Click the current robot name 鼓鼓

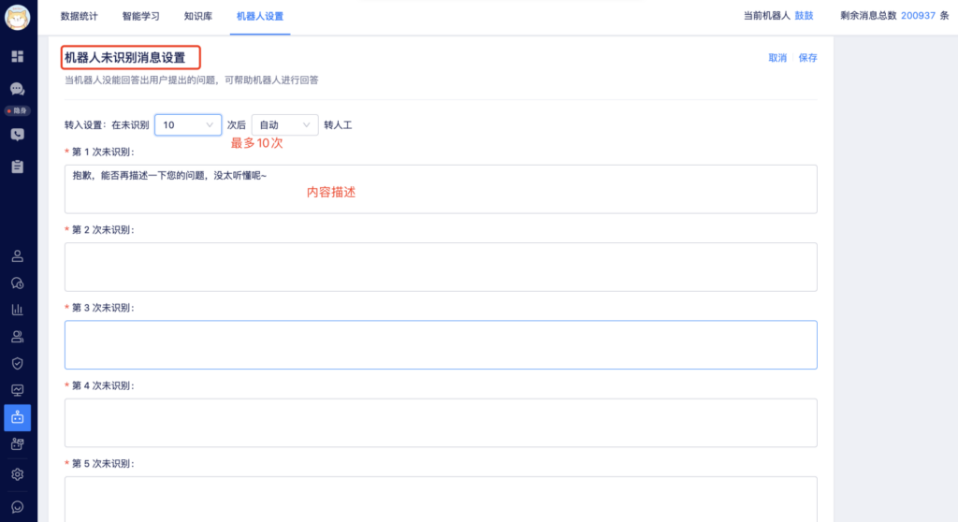point(804,15)
